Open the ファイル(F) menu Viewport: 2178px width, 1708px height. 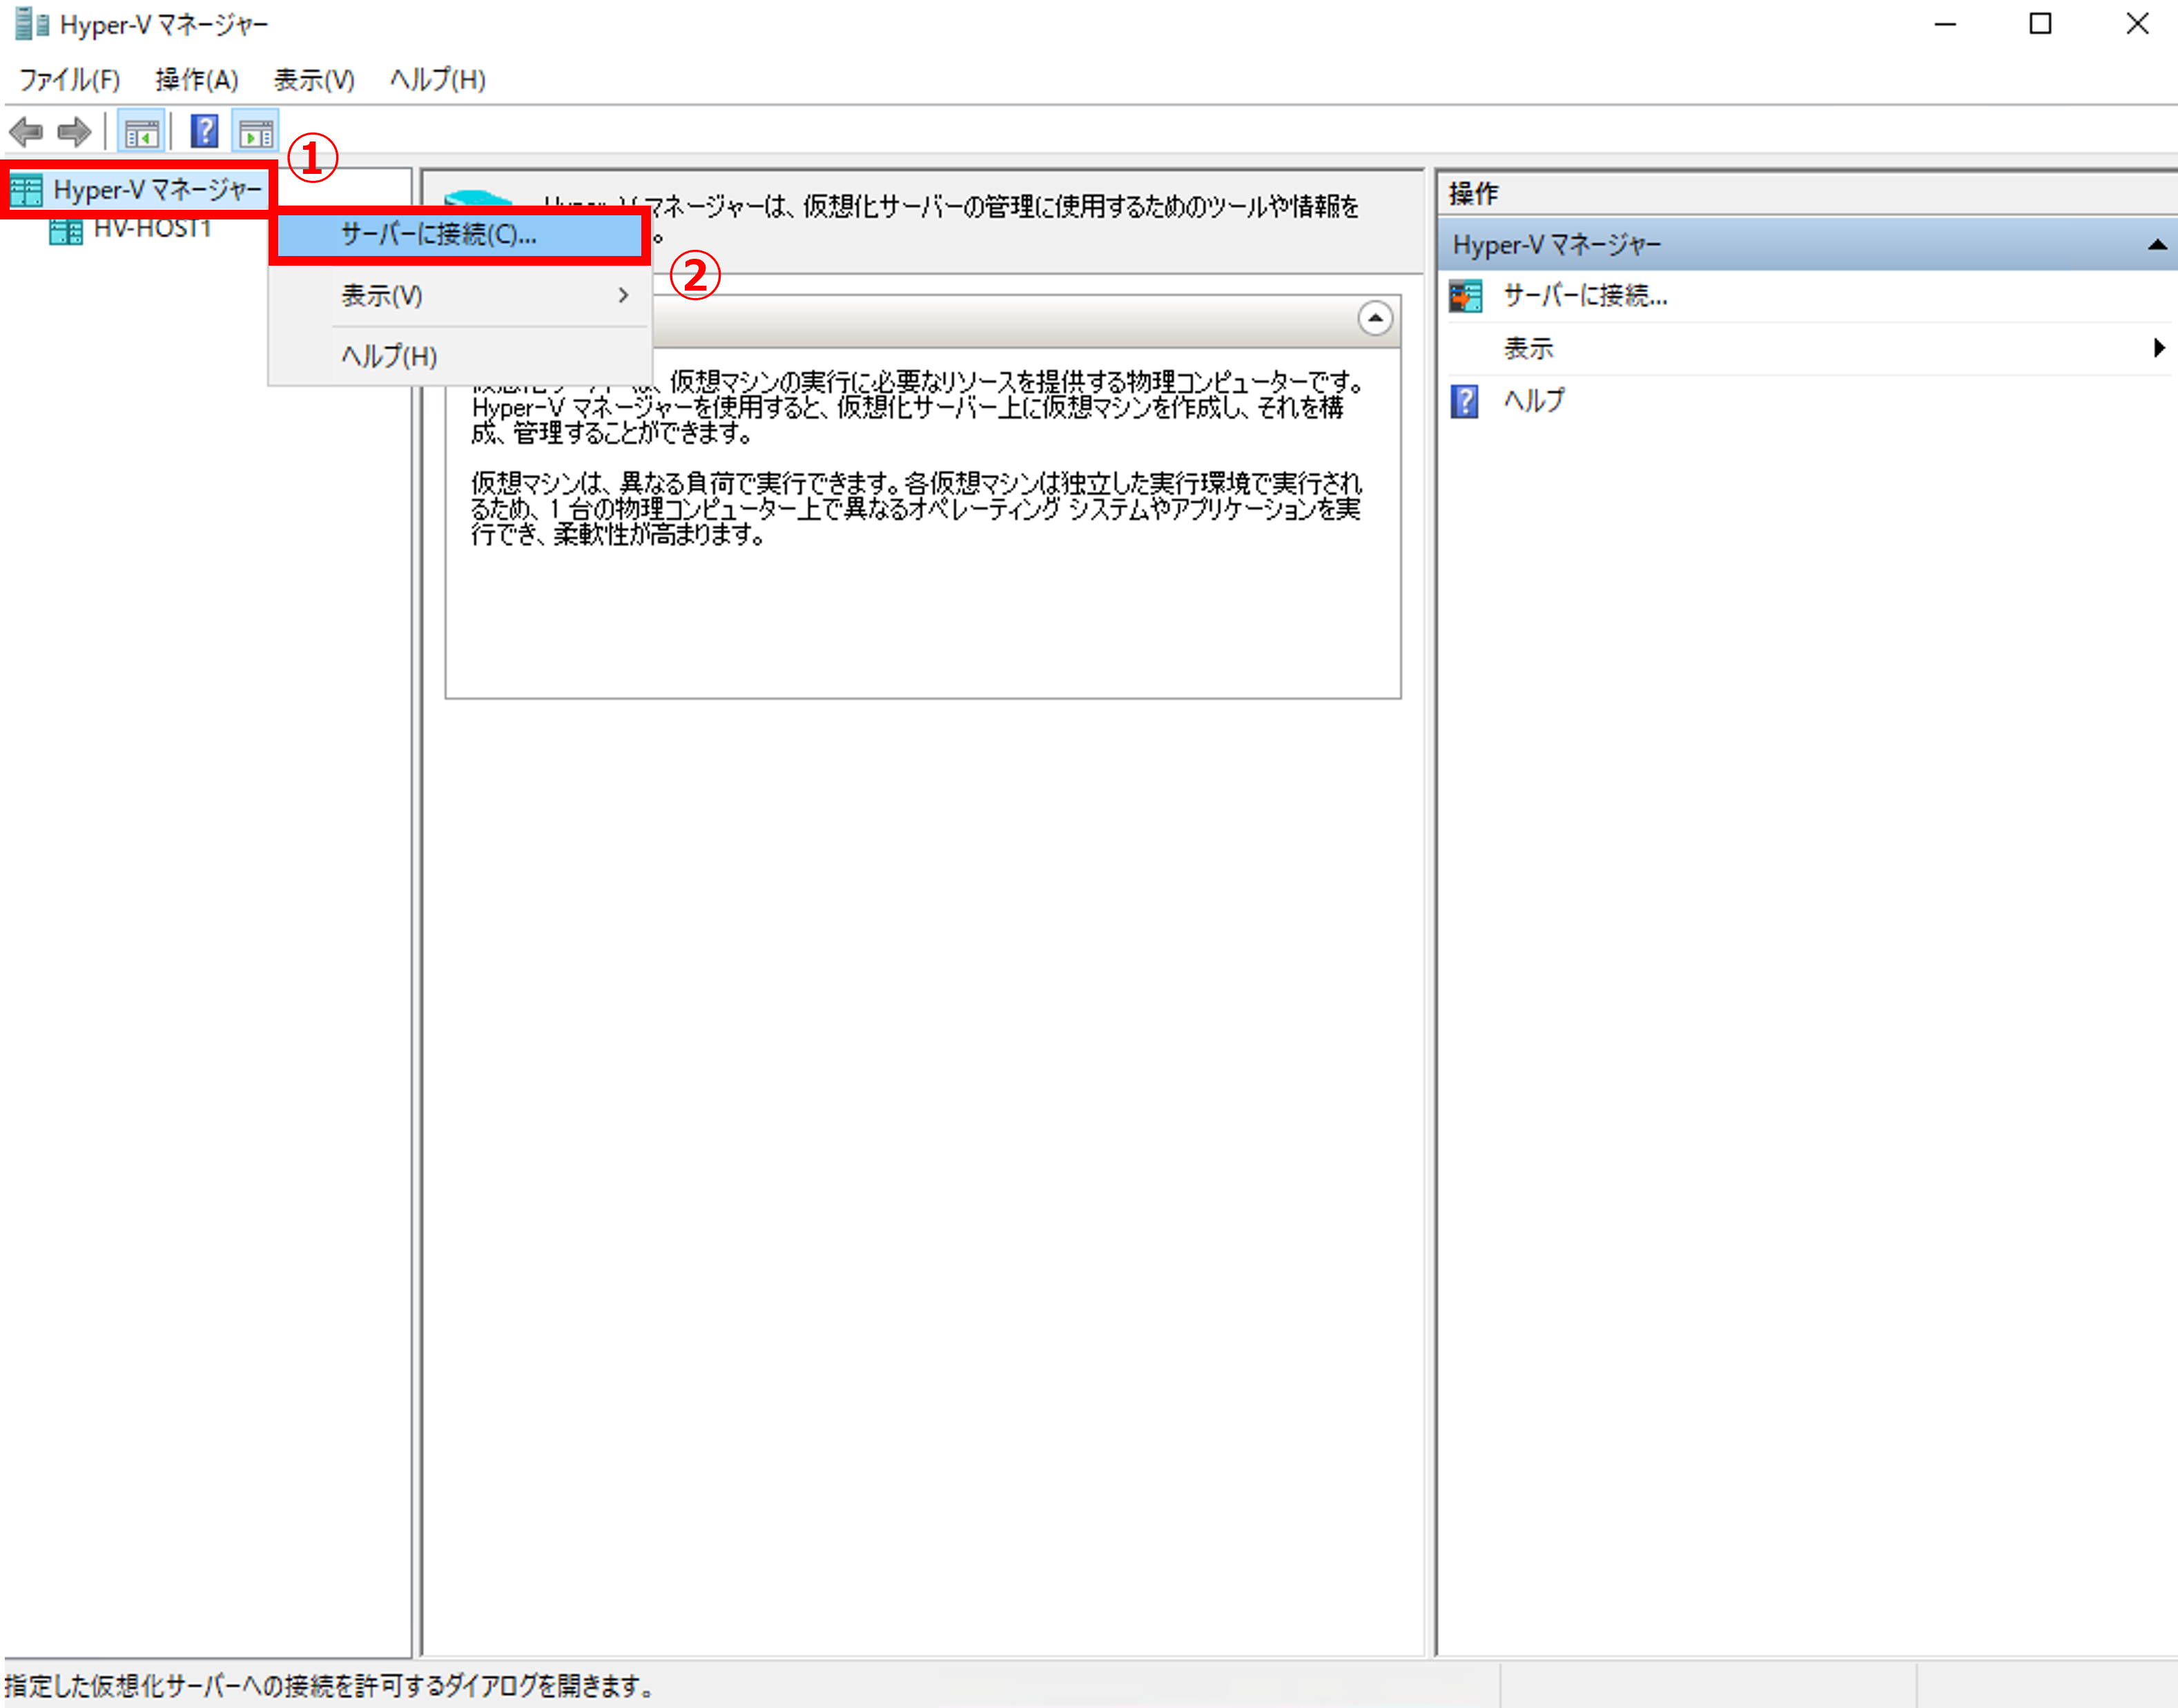(x=70, y=79)
